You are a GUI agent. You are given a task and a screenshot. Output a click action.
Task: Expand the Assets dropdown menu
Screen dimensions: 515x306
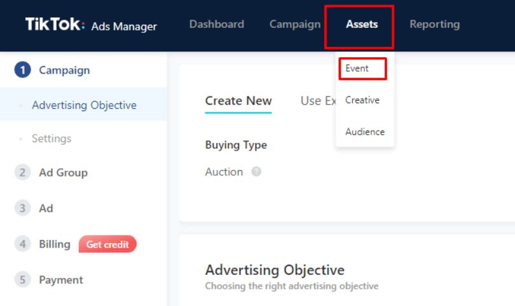click(362, 25)
